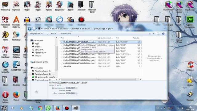Image resolution: width=197 pixels, height=111 pixels.
Task: Switch to Firefox on the taskbar
Action: [58, 108]
